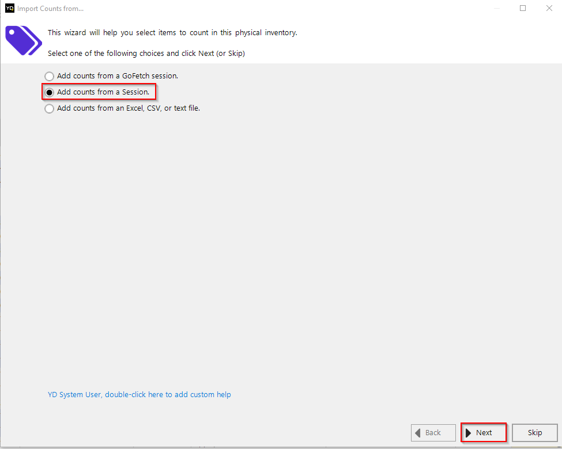Click the gray left arrow on Back
The image size is (562, 449).
click(x=418, y=433)
